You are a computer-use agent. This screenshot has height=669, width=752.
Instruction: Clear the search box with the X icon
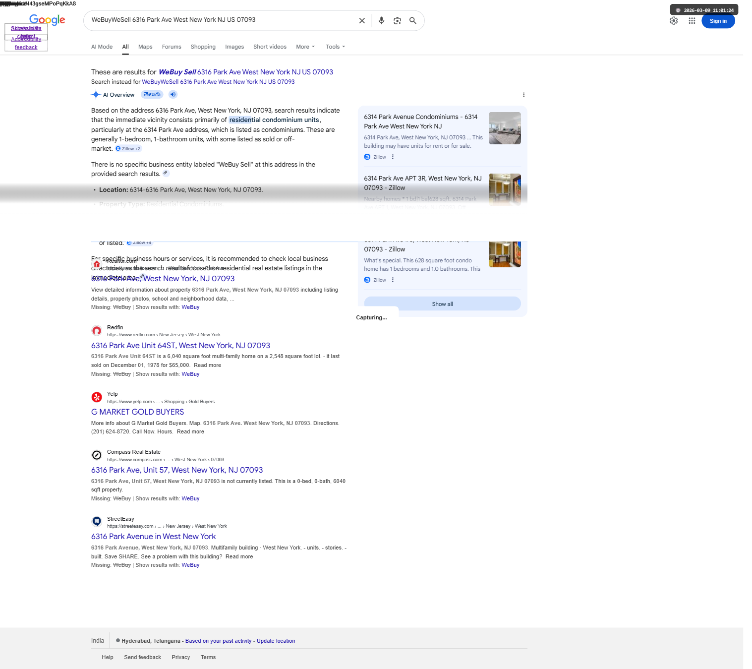pyautogui.click(x=362, y=21)
